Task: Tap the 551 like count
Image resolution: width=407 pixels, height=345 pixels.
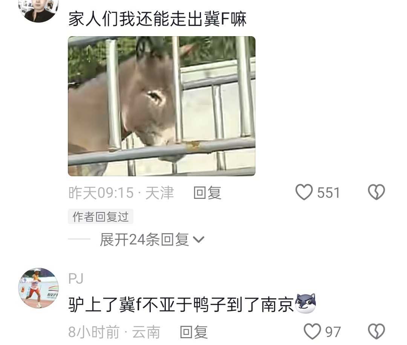Action: [x=329, y=193]
